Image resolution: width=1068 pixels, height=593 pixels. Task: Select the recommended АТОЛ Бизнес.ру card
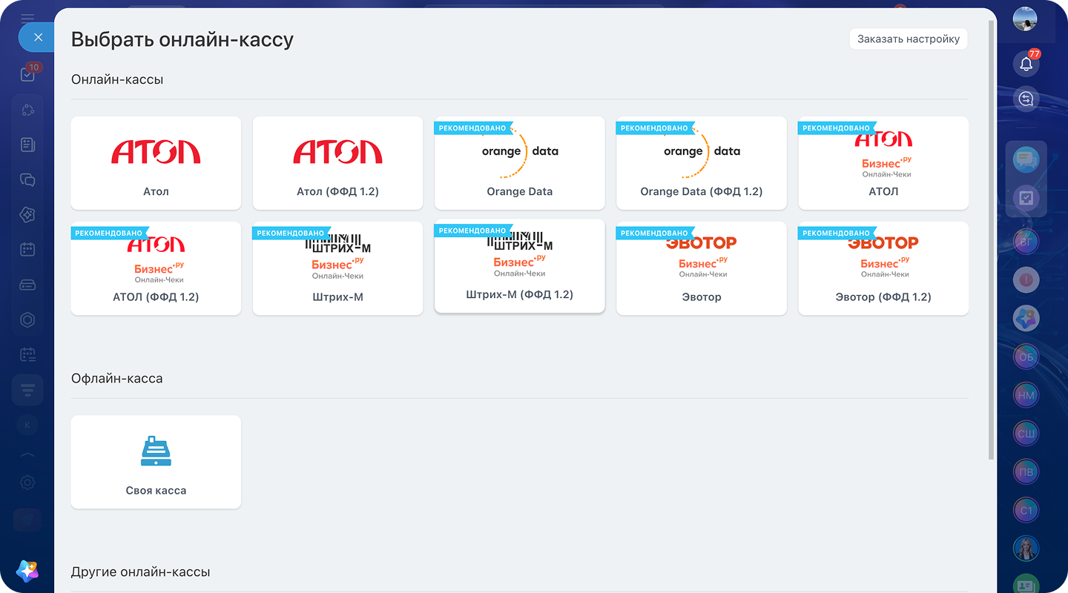click(883, 163)
